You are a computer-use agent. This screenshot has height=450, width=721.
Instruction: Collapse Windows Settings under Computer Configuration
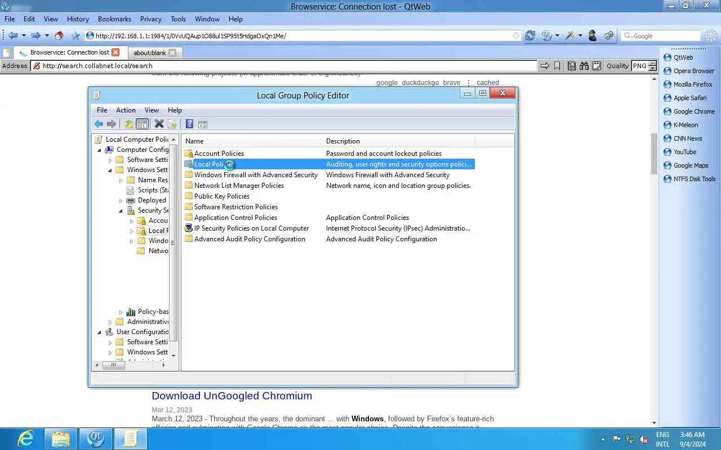110,170
